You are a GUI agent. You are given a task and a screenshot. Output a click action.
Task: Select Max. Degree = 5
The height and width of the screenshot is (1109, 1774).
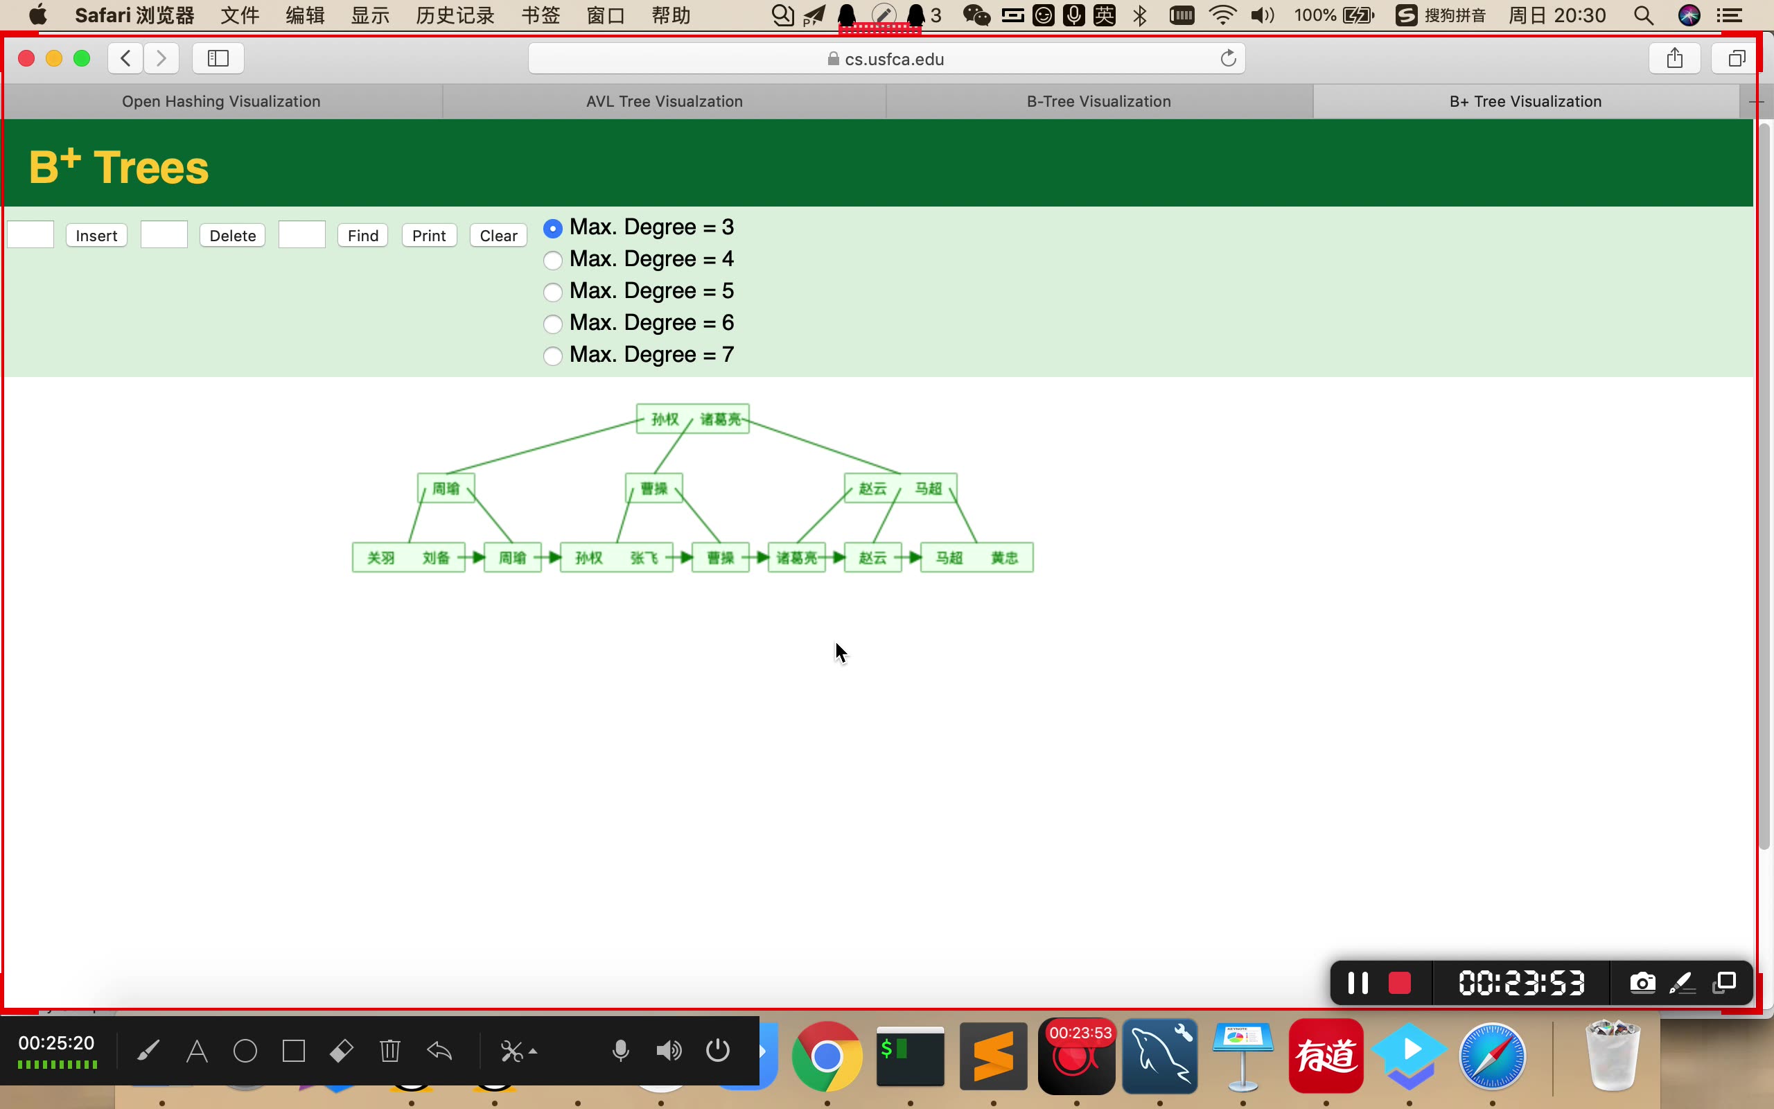tap(553, 292)
